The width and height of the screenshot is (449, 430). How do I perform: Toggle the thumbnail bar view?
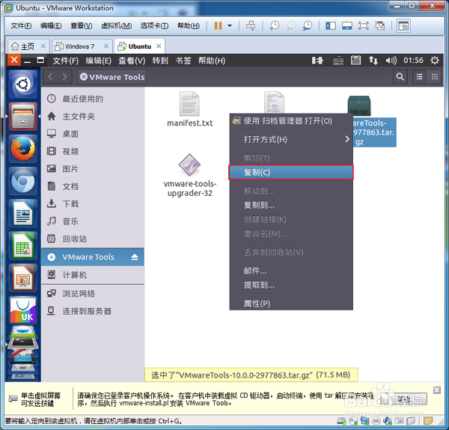346,25
